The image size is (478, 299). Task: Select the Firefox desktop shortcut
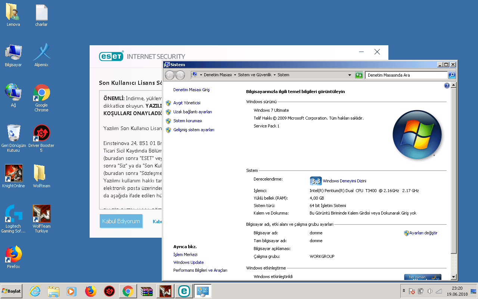(x=13, y=257)
